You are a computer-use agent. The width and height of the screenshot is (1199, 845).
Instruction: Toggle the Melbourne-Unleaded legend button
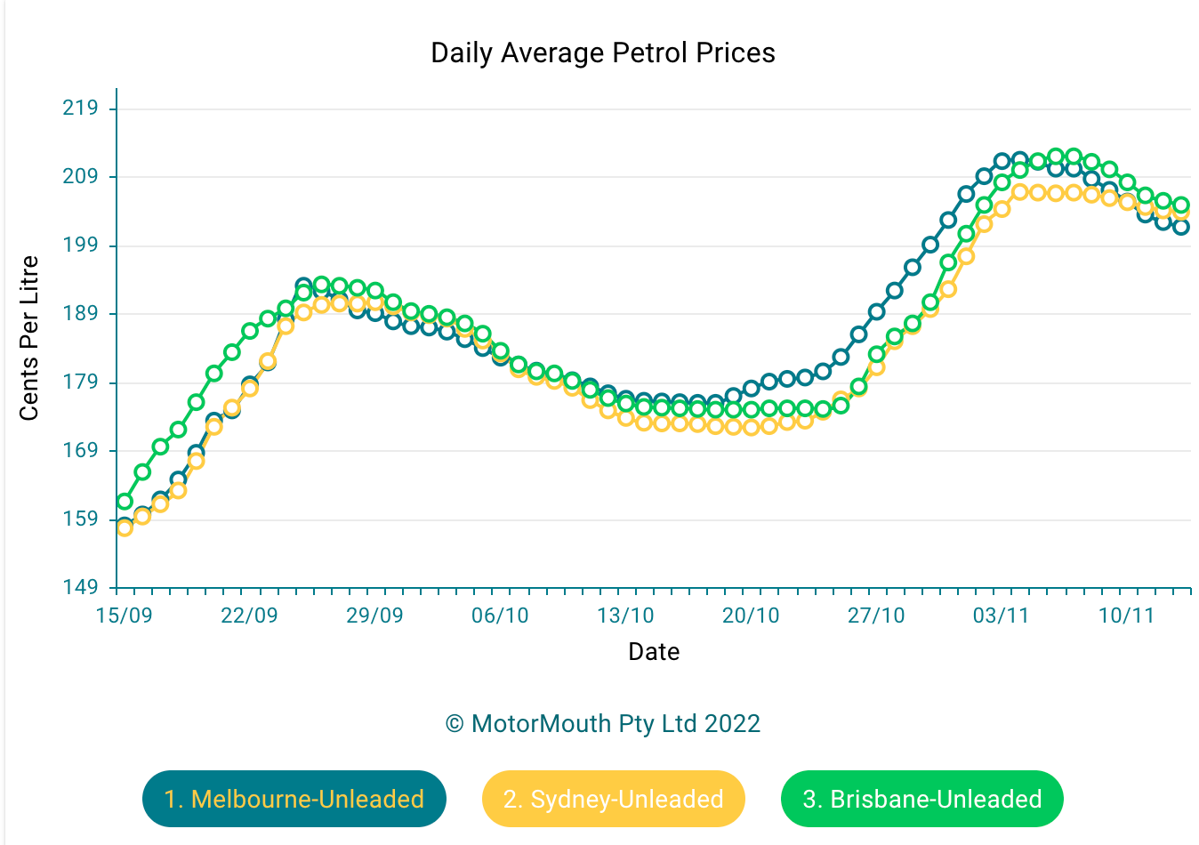[294, 799]
